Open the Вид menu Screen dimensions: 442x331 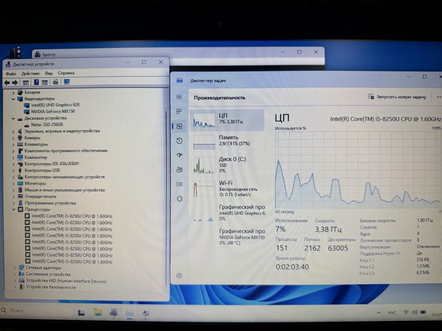point(49,73)
